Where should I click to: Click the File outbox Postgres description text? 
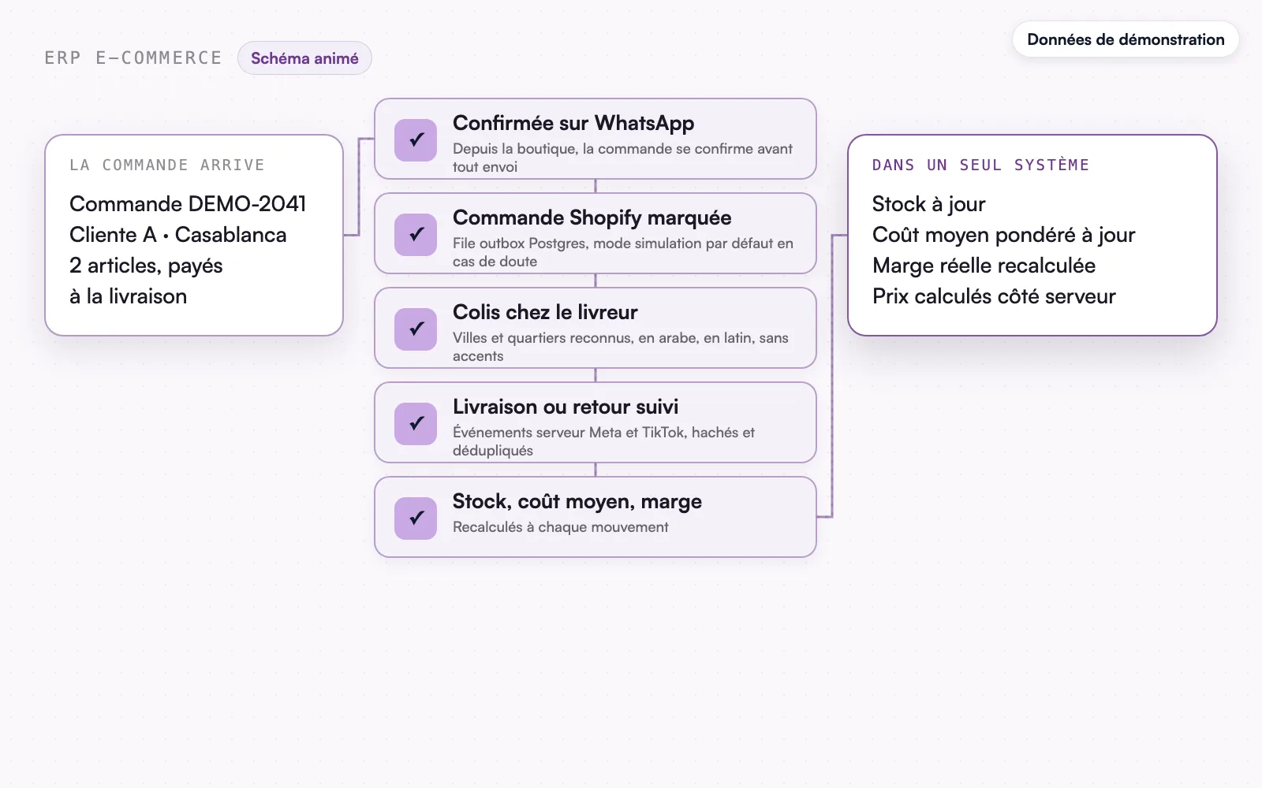point(622,252)
